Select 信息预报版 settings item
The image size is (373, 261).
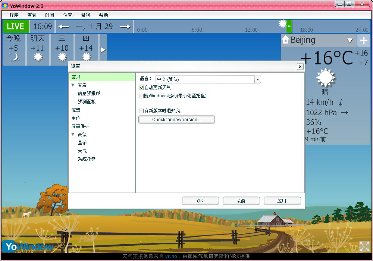tap(89, 94)
